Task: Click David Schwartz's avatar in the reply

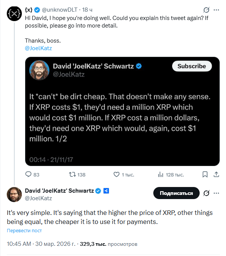Action: [14, 194]
